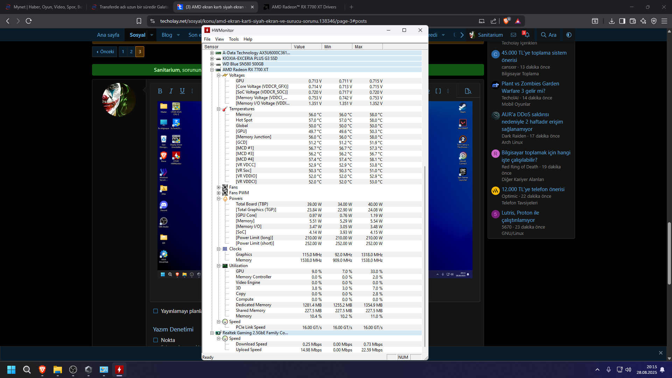Click the Sensor column header

click(x=247, y=47)
